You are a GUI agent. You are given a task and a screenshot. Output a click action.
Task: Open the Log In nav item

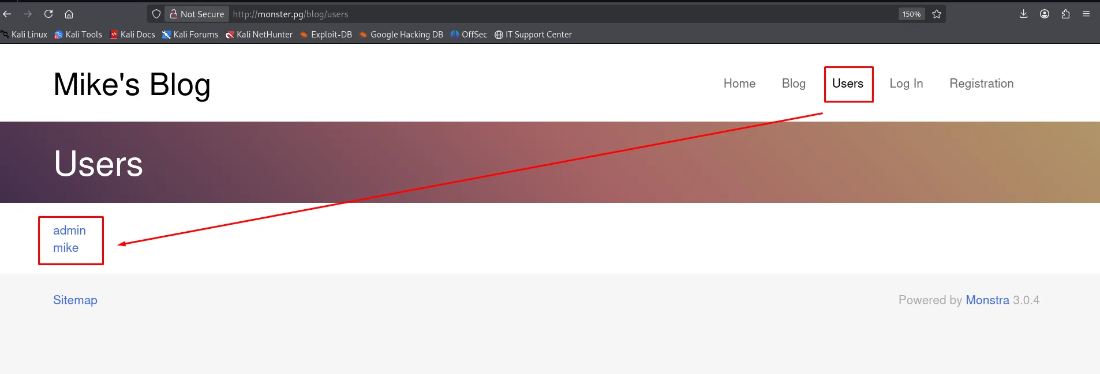[906, 84]
